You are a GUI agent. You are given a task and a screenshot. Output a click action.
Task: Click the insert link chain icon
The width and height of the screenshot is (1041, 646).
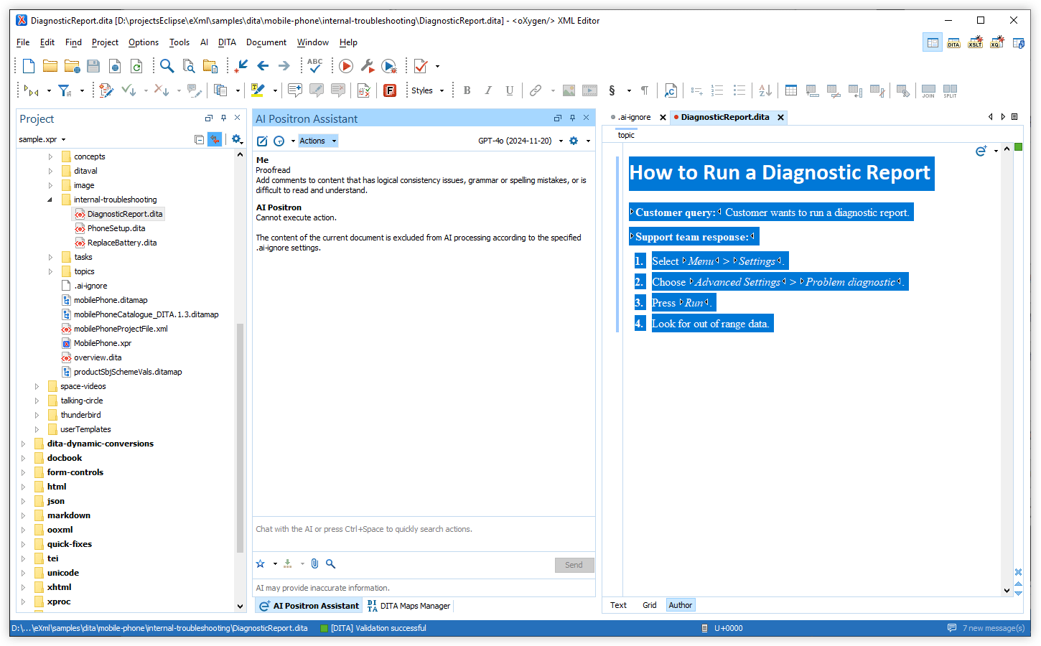click(x=536, y=90)
